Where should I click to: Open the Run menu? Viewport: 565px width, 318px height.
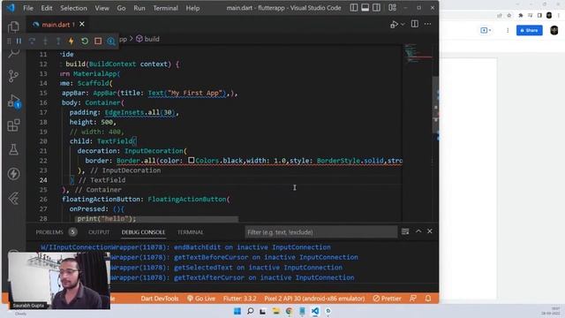coord(139,8)
